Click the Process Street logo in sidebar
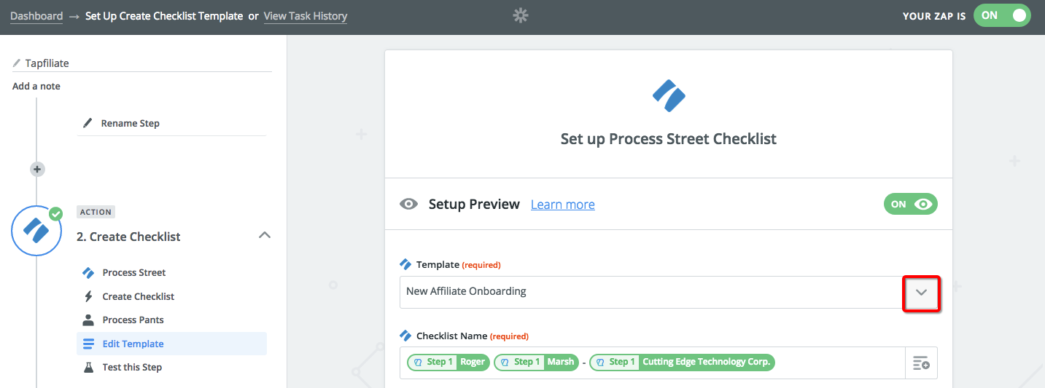This screenshot has height=388, width=1045. pos(88,272)
